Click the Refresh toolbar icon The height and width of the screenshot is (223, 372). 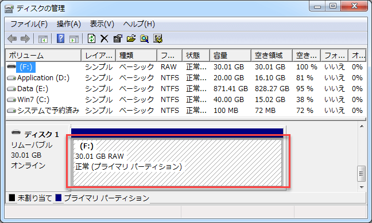[92, 38]
